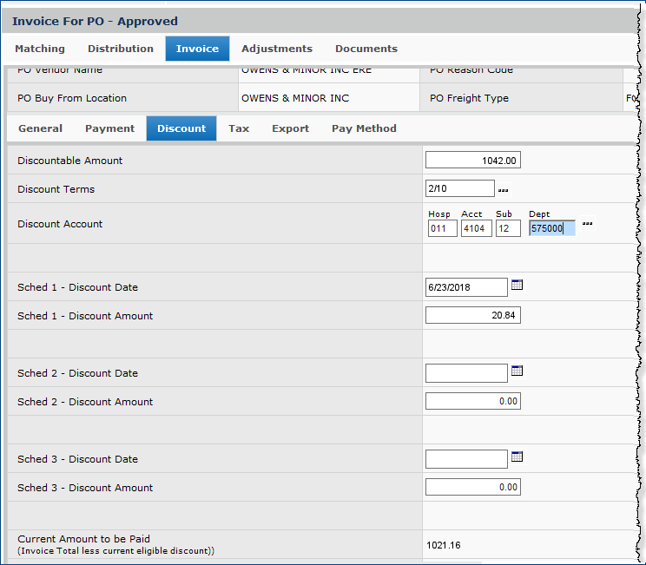Click the Discount Terms field
The image size is (646, 565).
[x=459, y=189]
